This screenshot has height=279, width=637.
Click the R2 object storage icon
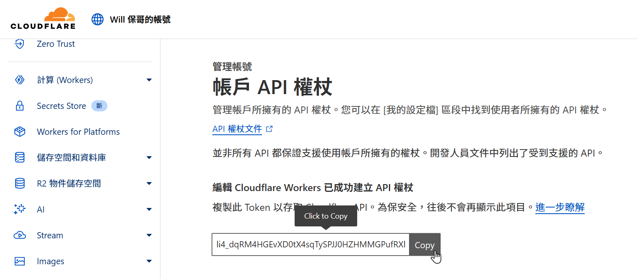click(x=20, y=183)
